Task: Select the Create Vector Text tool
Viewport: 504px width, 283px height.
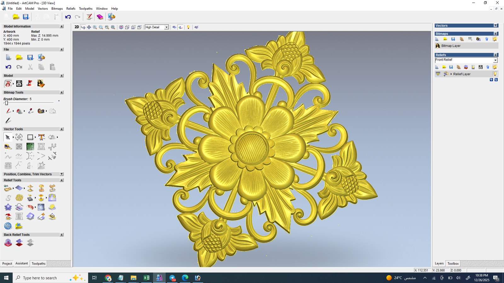Action: click(x=41, y=137)
